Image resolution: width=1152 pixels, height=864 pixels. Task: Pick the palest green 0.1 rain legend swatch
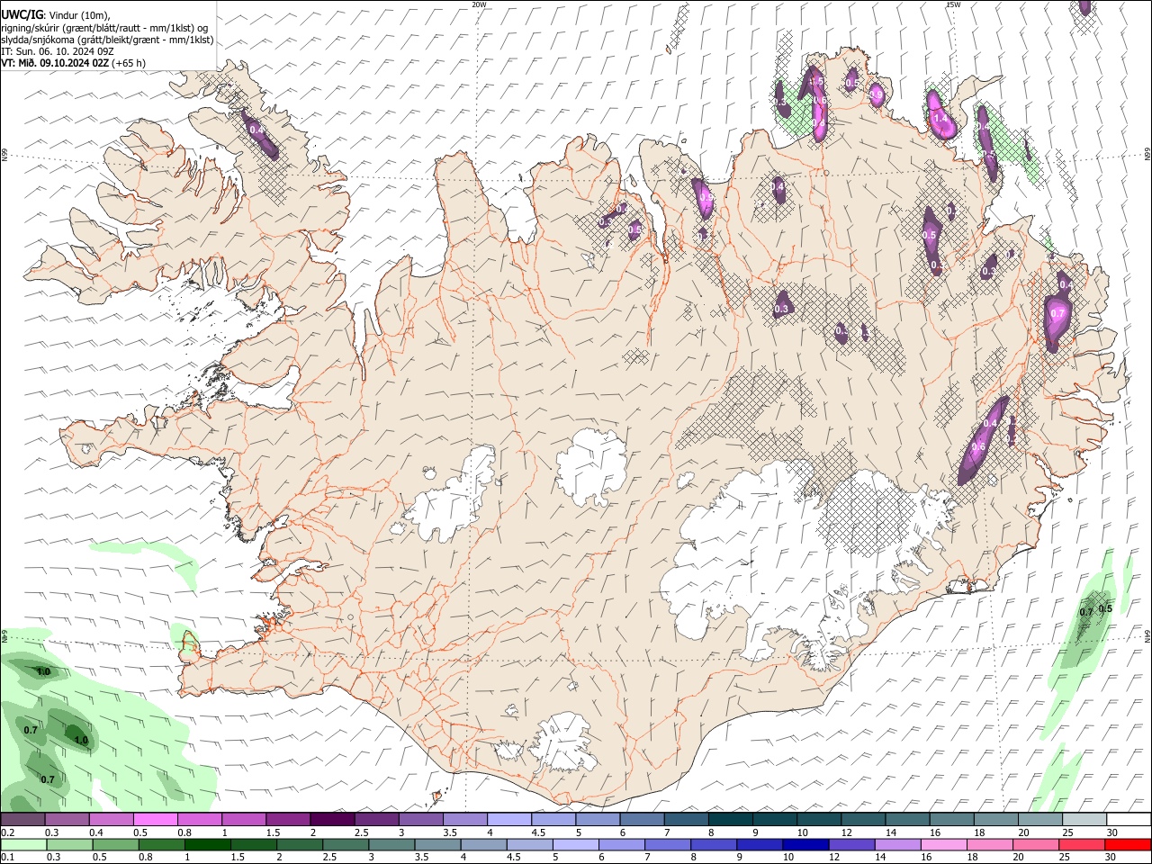[x=23, y=844]
